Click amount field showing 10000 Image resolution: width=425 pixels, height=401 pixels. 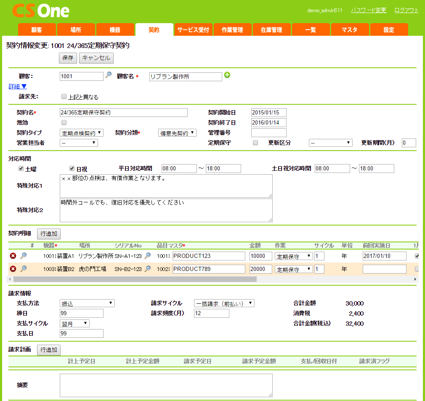click(261, 256)
